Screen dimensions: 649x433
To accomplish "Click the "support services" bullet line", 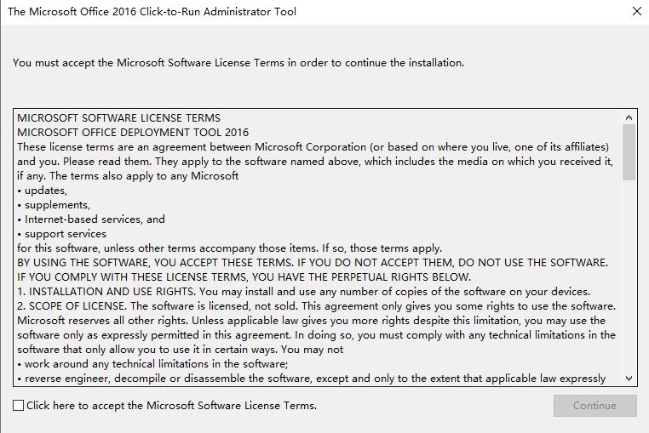I will [x=66, y=234].
